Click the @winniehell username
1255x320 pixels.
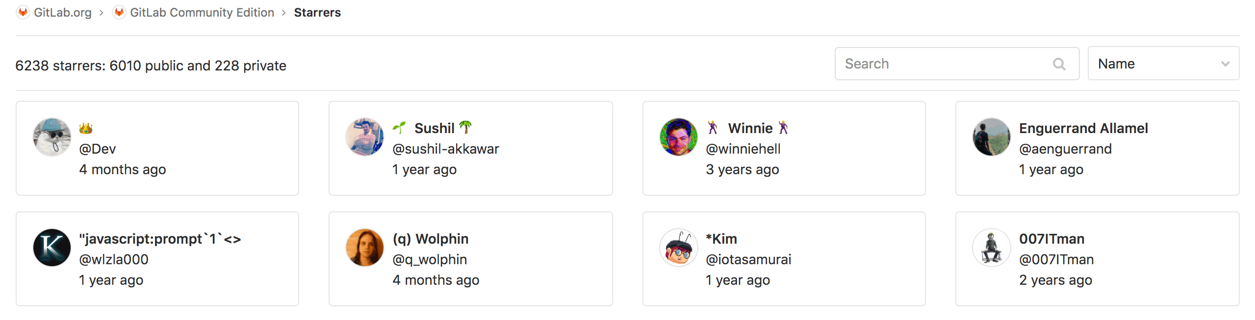pos(743,149)
